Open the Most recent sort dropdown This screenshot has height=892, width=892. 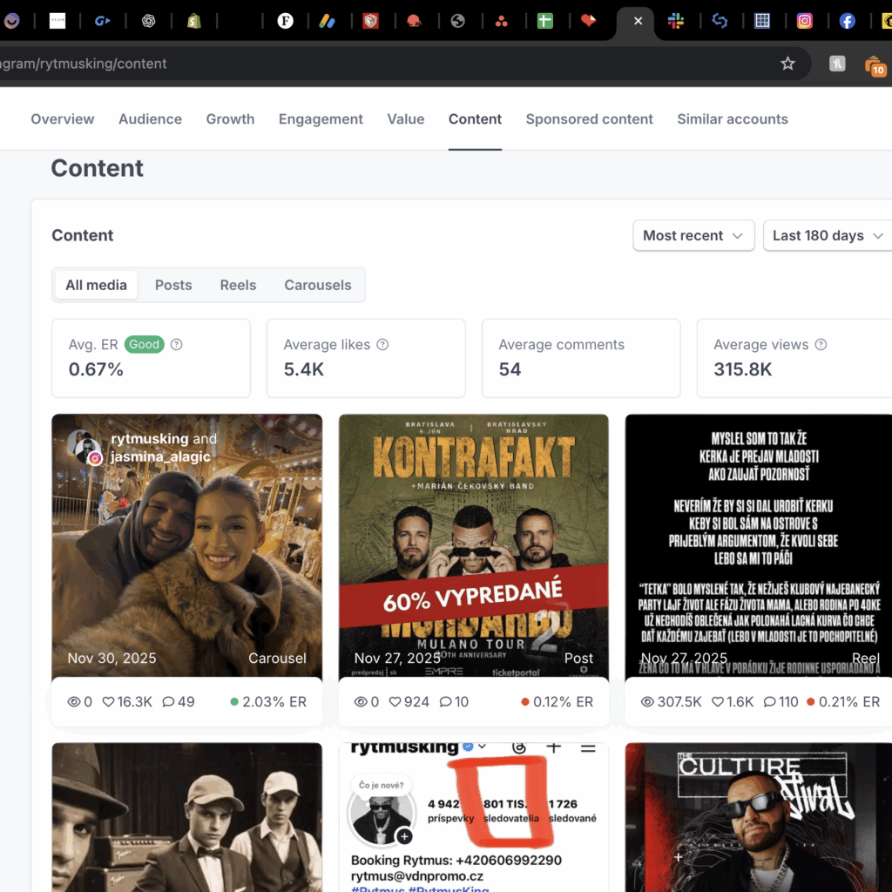[x=693, y=235]
